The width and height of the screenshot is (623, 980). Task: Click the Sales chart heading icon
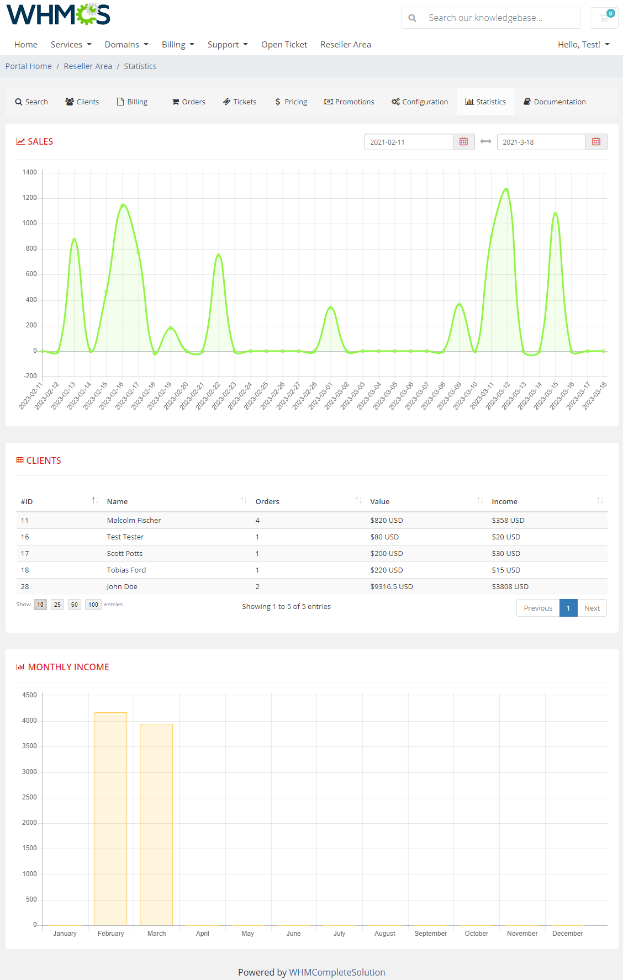(x=20, y=141)
